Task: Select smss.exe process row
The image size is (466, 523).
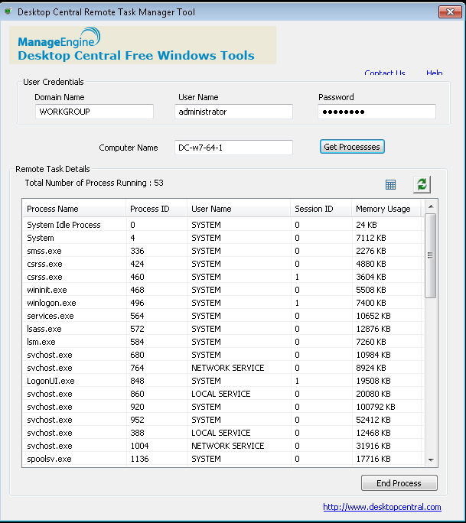Action: [223, 251]
